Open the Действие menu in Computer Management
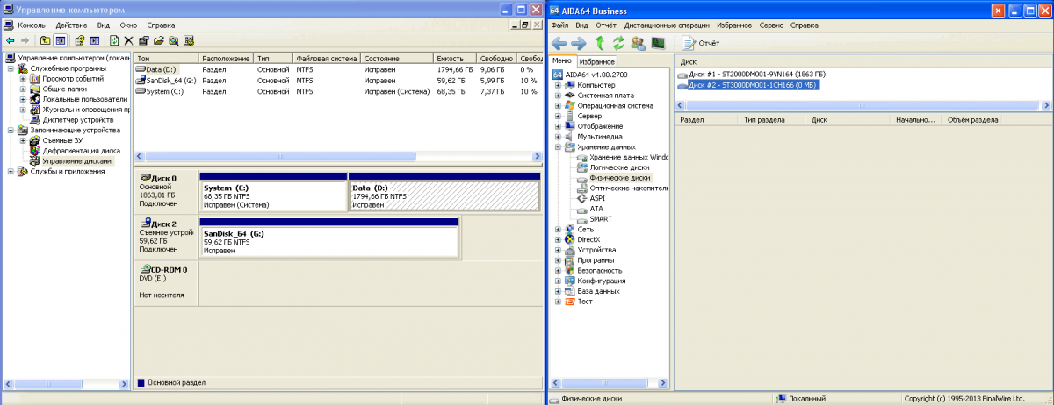The image size is (1054, 405). click(71, 25)
